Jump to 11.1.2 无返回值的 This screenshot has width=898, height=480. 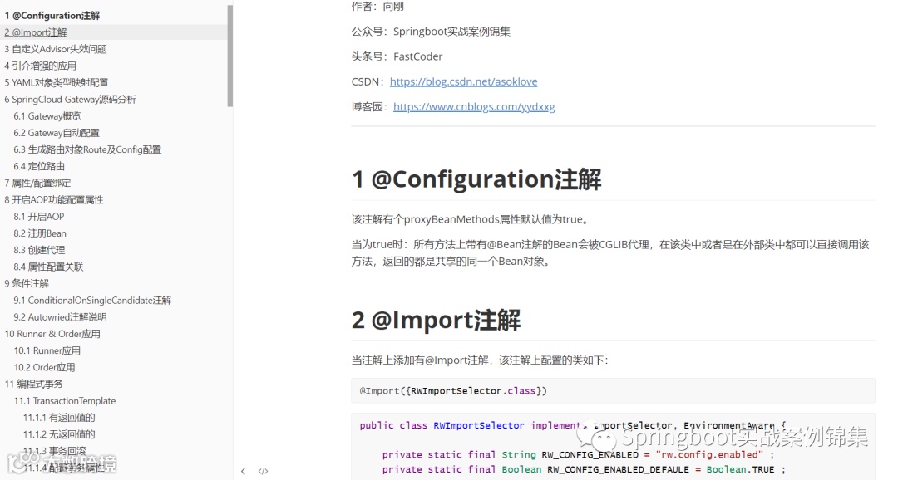59,434
